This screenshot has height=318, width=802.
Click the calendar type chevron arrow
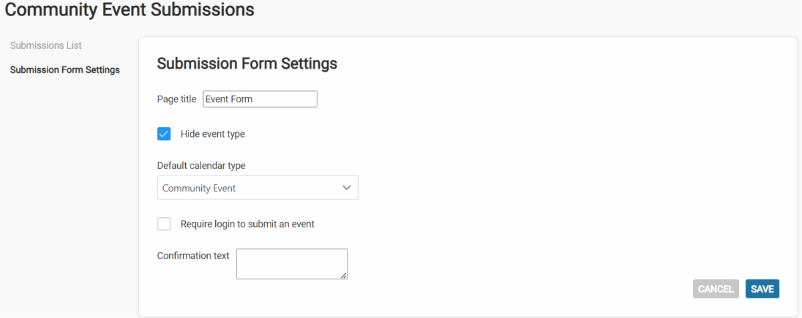[346, 188]
